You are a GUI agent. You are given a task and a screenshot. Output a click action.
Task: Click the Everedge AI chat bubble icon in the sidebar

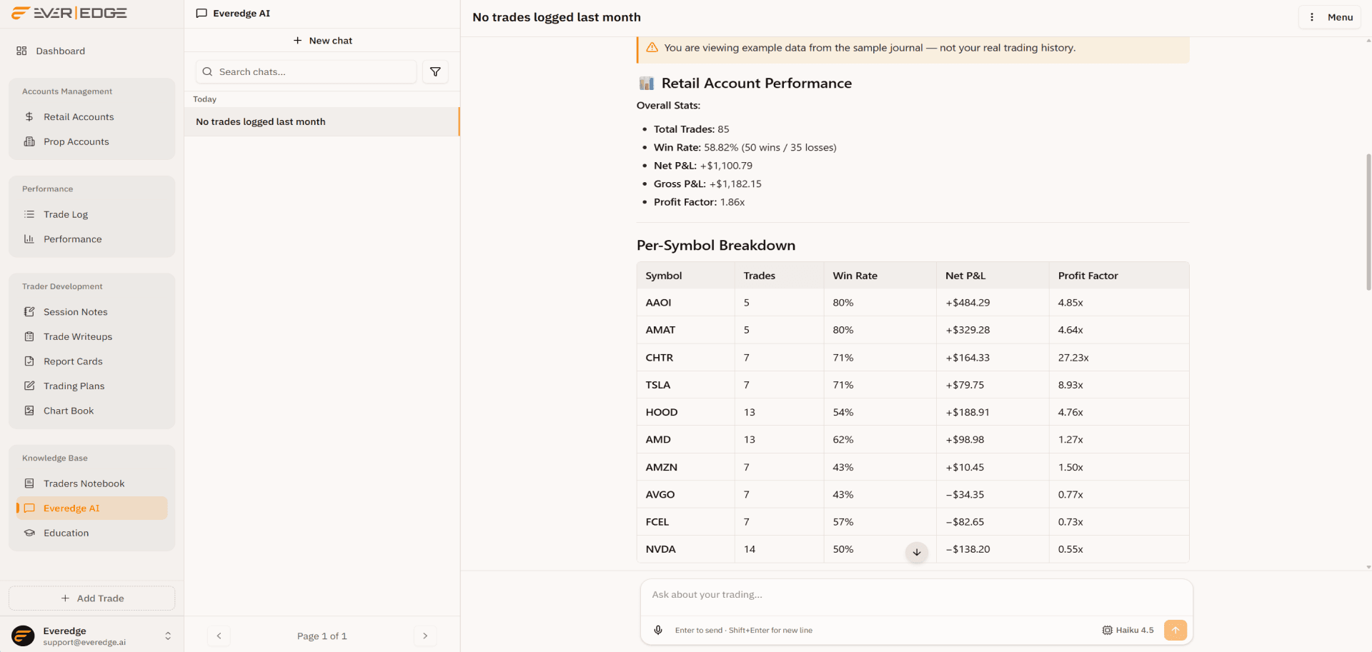(x=29, y=508)
